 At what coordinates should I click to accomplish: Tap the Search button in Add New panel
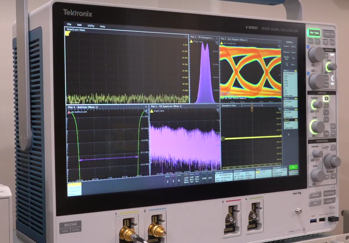[293, 53]
